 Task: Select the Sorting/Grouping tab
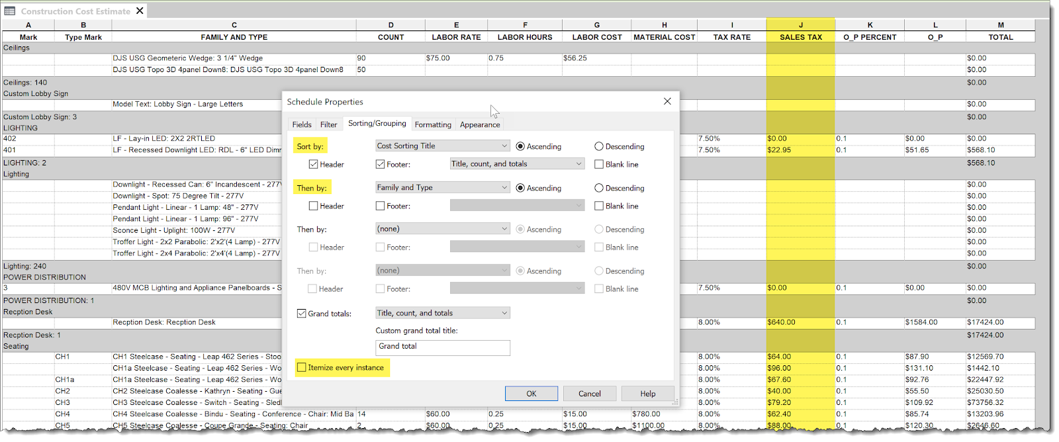[x=377, y=123]
